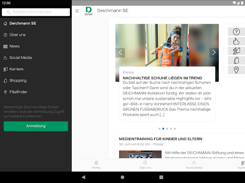Switch to the Über uns bottom tab
The height and width of the screenshot is (183, 245).
(145, 165)
